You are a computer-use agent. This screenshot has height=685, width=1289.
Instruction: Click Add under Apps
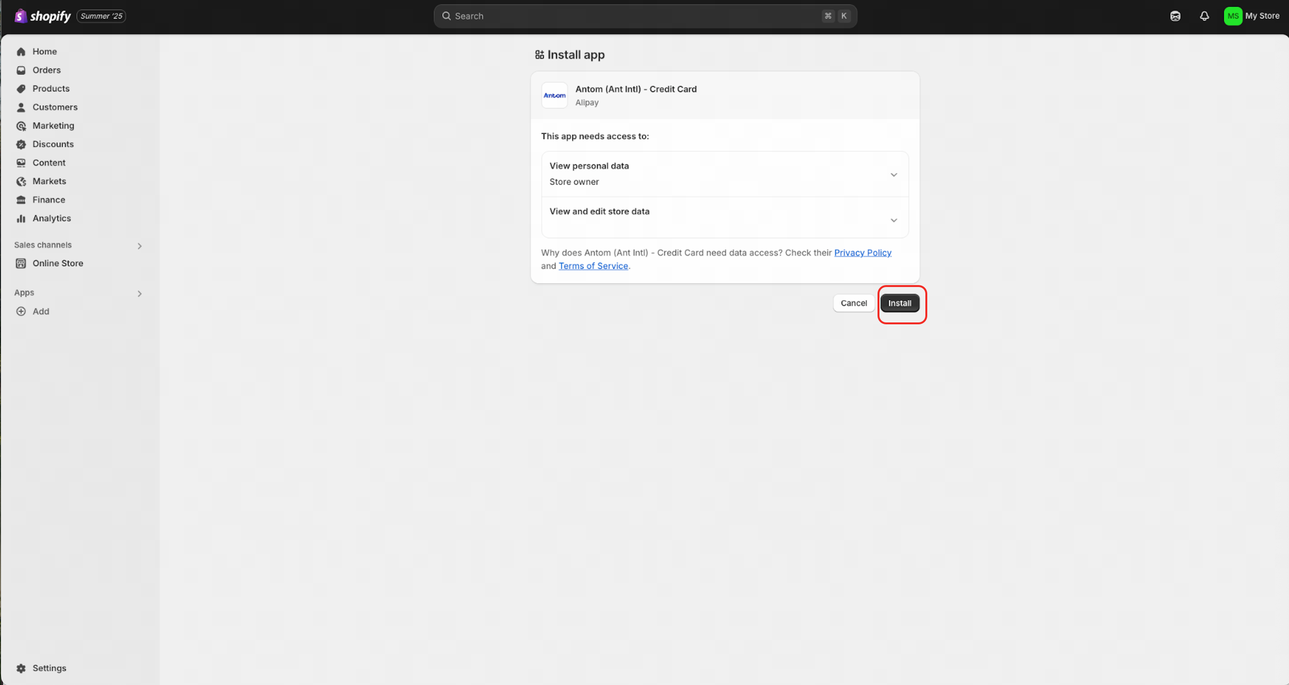41,311
